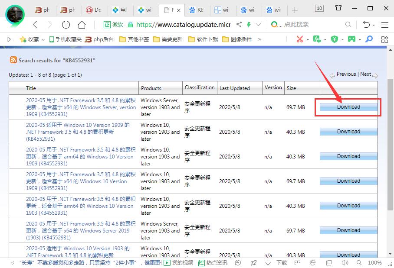Go back to the previous page

35,25
